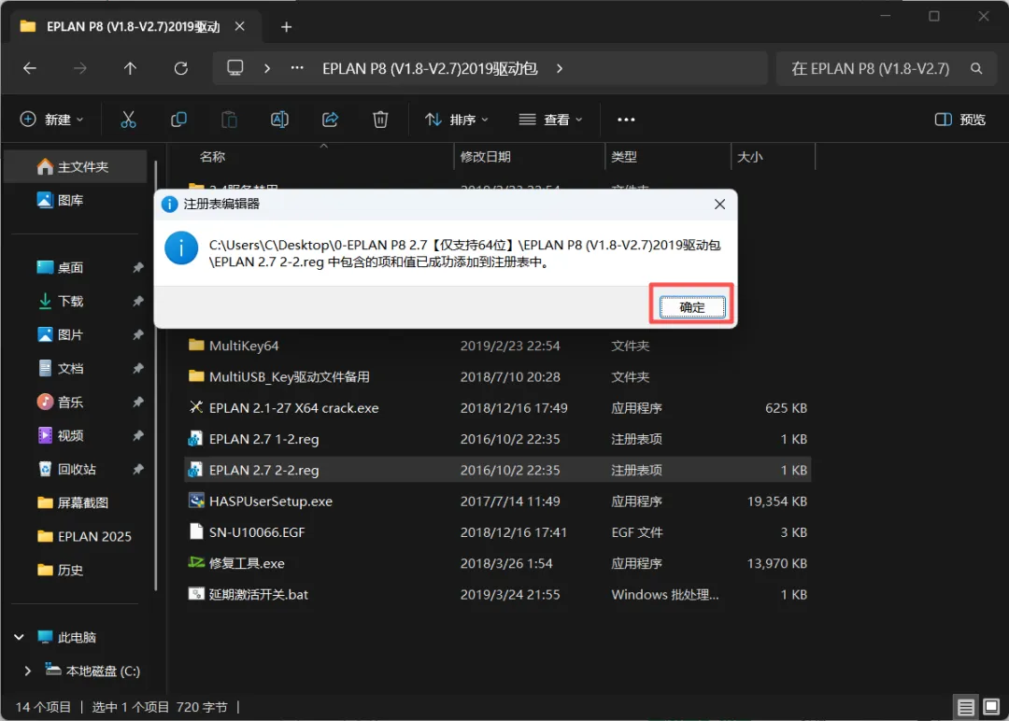
Task: Open 主文件夹 in the sidebar
Action: point(76,167)
